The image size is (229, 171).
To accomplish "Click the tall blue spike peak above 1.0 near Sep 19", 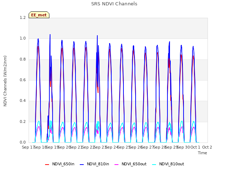I will (x=50, y=35).
